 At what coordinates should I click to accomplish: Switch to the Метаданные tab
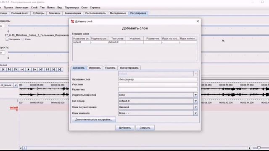[x=118, y=13]
